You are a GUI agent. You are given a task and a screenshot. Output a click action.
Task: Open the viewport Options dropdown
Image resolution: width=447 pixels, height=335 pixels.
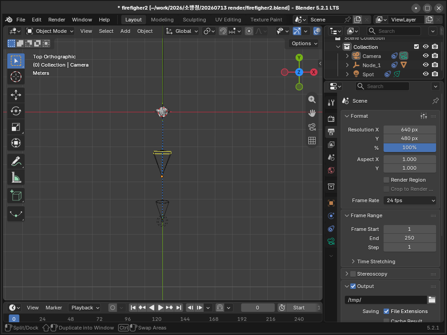pyautogui.click(x=304, y=43)
